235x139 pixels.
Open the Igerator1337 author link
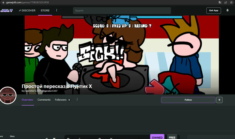[33, 91]
